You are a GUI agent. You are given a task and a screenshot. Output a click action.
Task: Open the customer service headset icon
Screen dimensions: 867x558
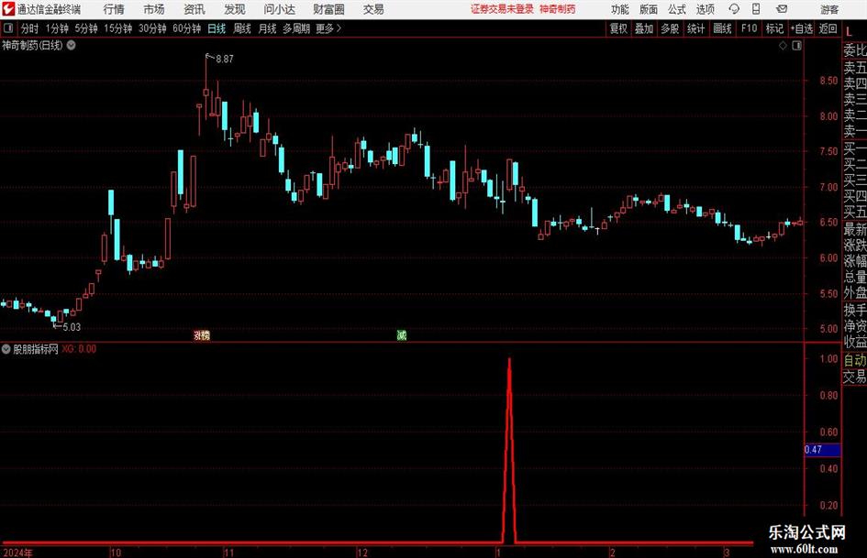734,9
